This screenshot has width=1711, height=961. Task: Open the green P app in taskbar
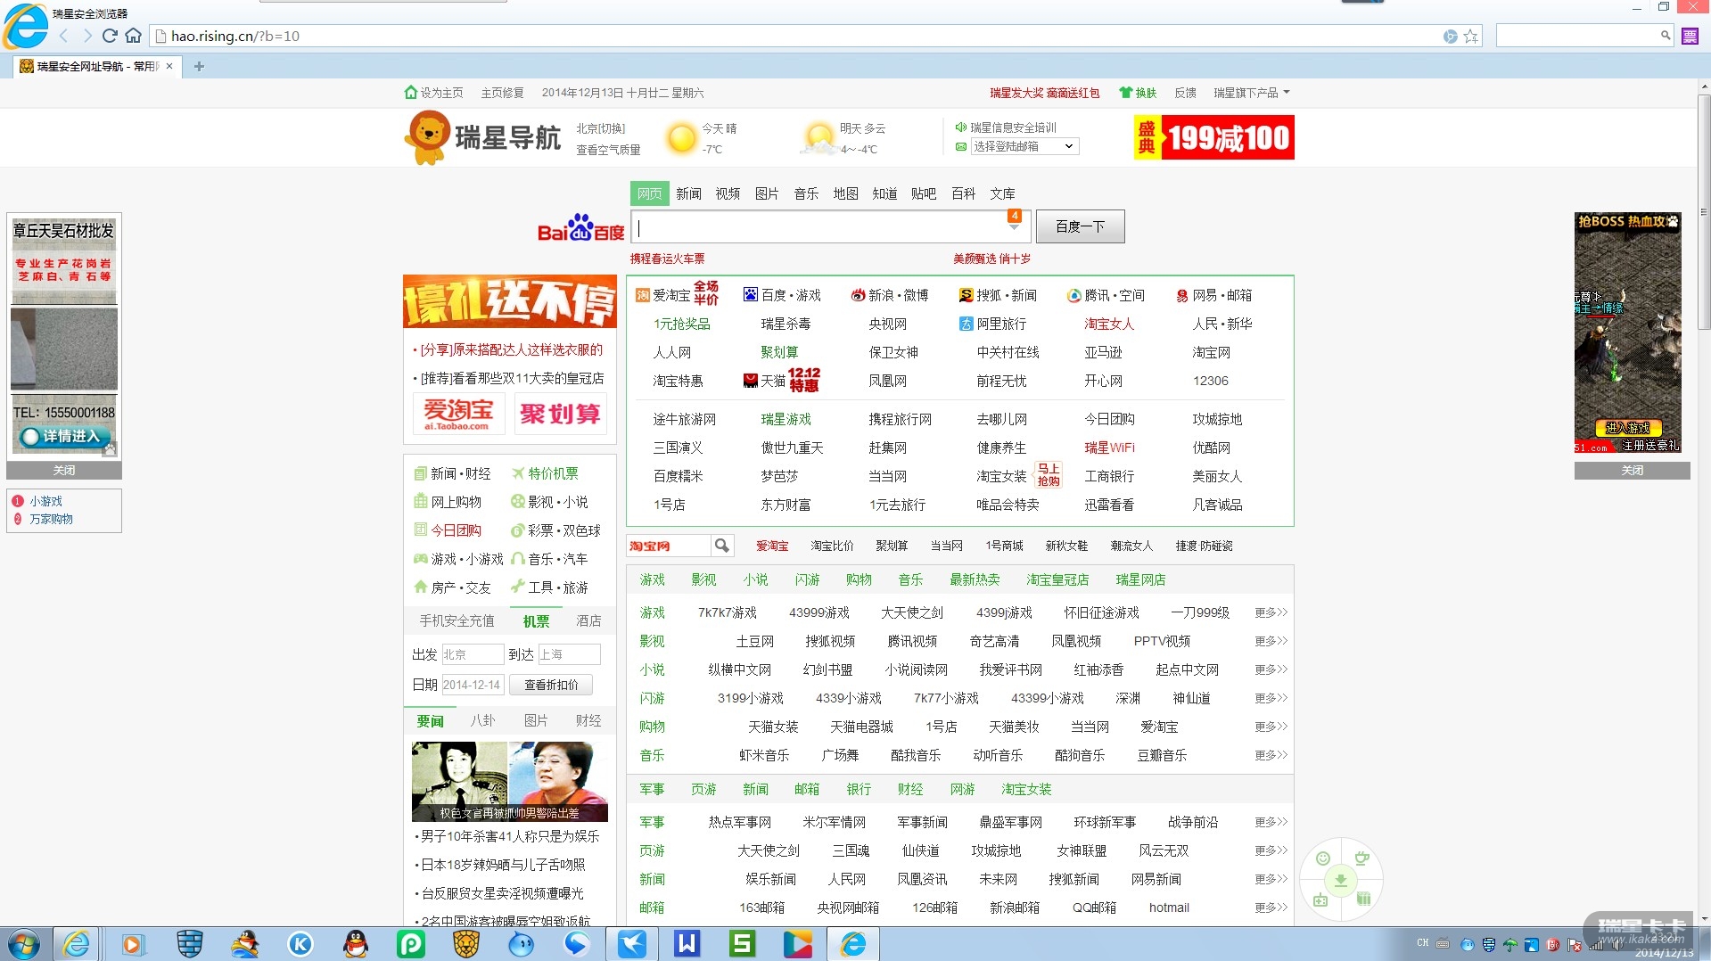tap(410, 943)
